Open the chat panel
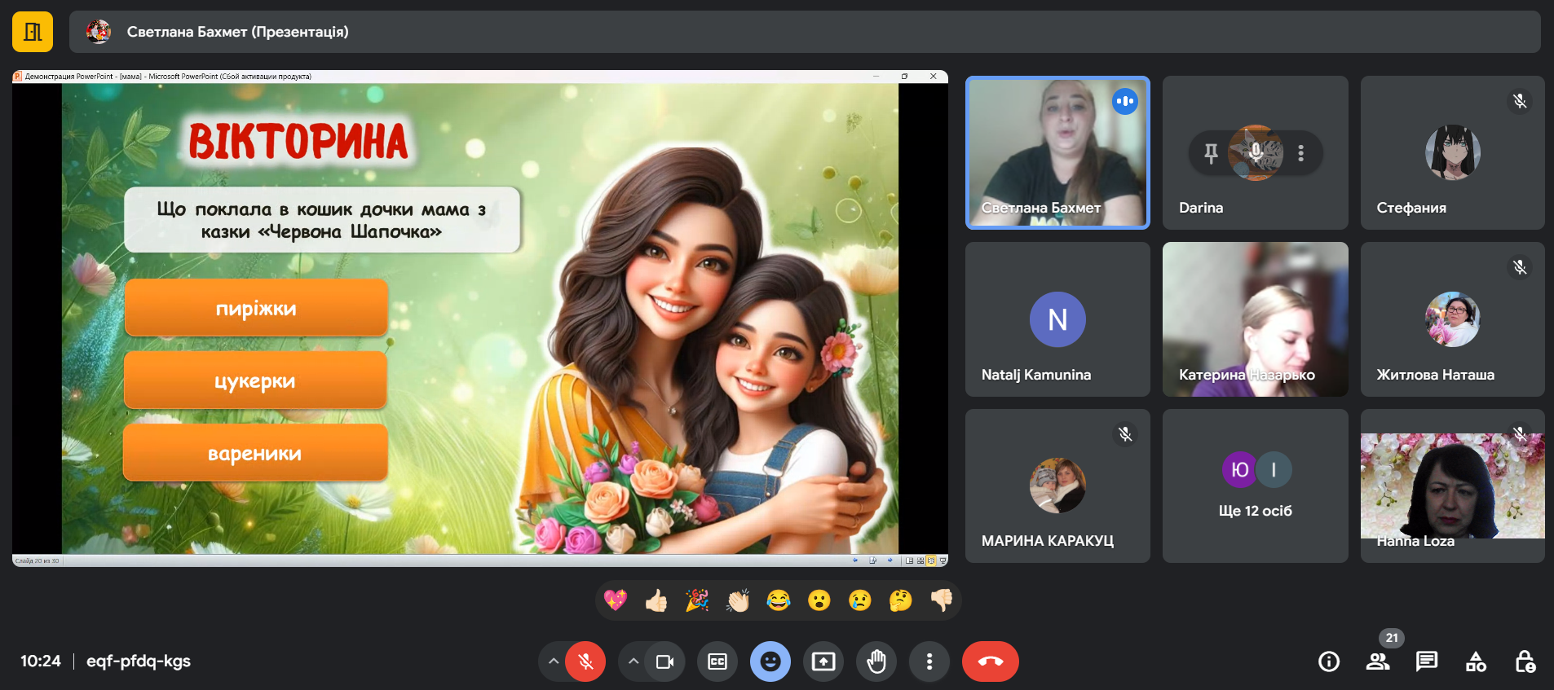This screenshot has height=690, width=1554. [1427, 661]
